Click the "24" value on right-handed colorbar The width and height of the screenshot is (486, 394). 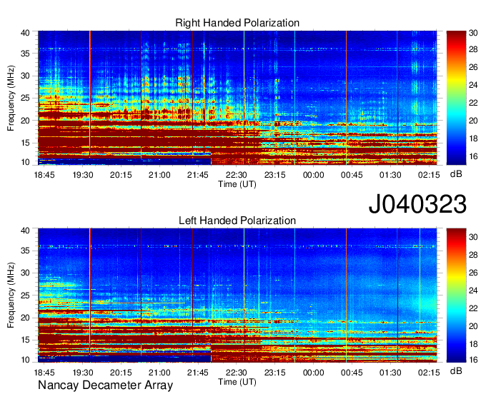point(473,85)
